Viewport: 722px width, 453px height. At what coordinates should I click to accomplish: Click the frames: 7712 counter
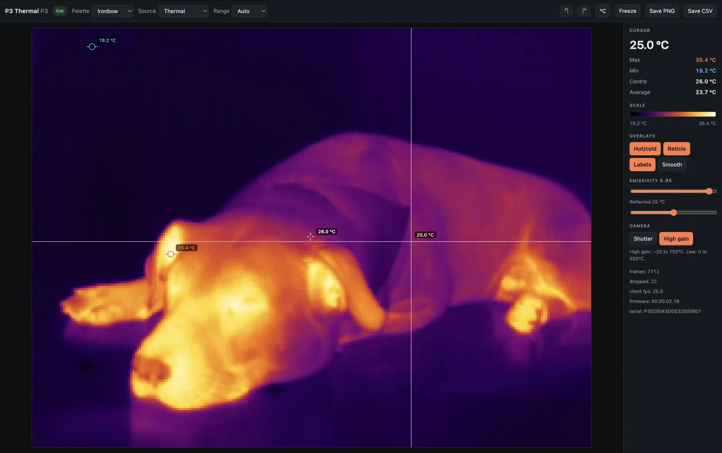pyautogui.click(x=644, y=272)
